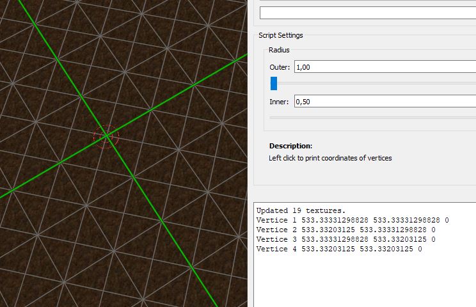Select the 'Vertice 4' output line
This screenshot has width=476, height=307.
[x=339, y=249]
